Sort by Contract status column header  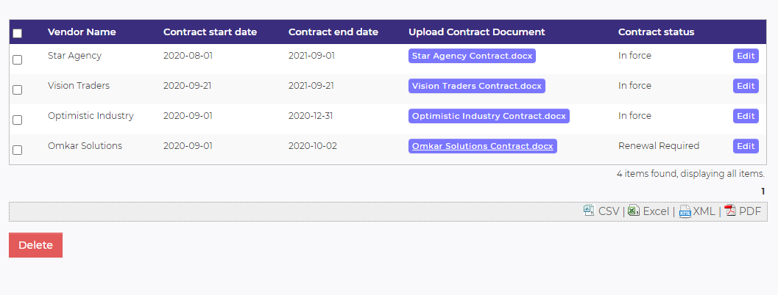point(656,32)
